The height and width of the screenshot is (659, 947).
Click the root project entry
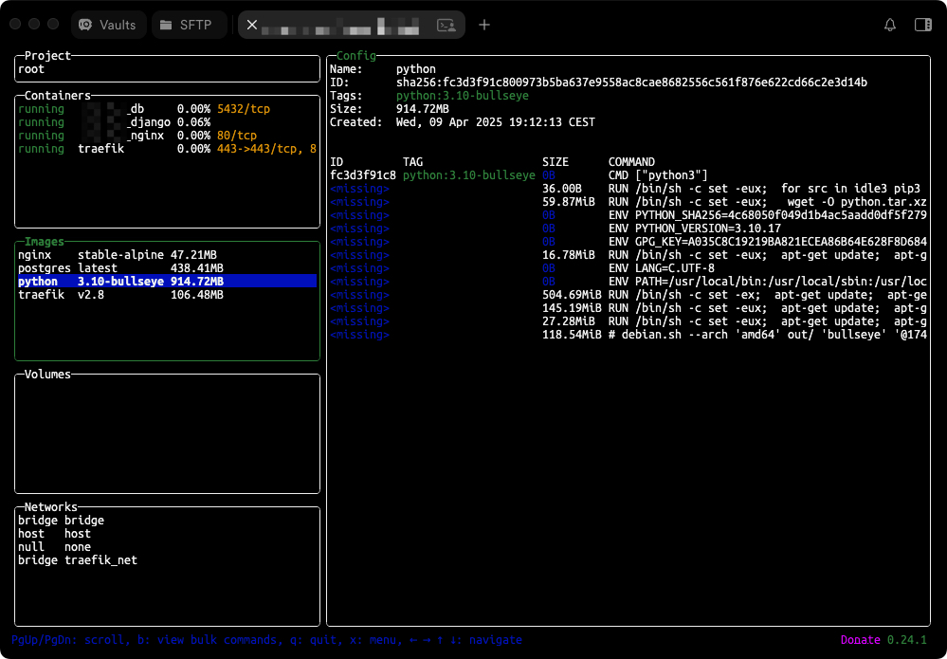click(x=31, y=69)
